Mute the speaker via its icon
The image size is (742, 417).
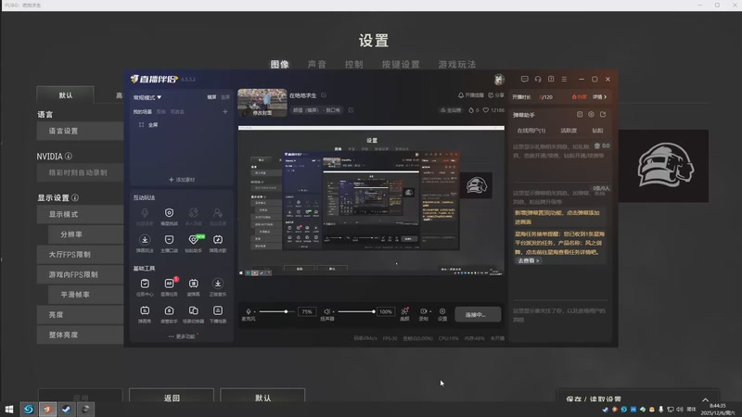click(x=326, y=311)
